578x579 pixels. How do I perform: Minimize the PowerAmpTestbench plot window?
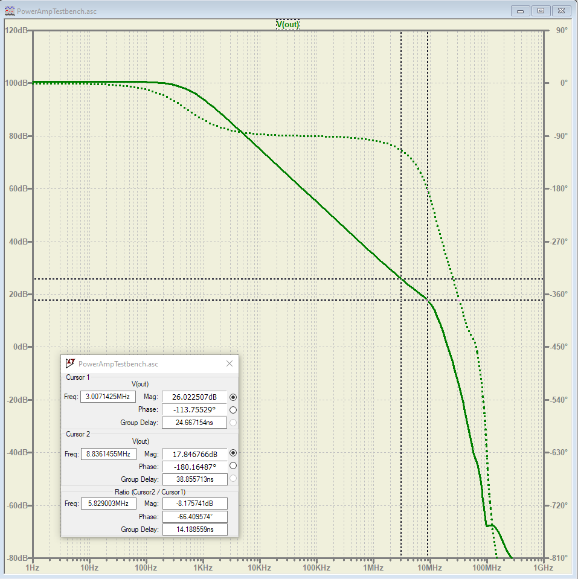click(x=521, y=11)
